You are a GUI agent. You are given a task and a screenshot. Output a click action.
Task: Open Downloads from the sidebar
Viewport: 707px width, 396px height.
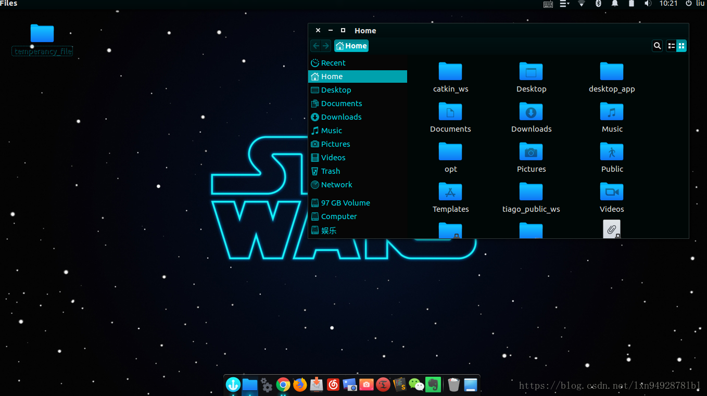click(358, 117)
